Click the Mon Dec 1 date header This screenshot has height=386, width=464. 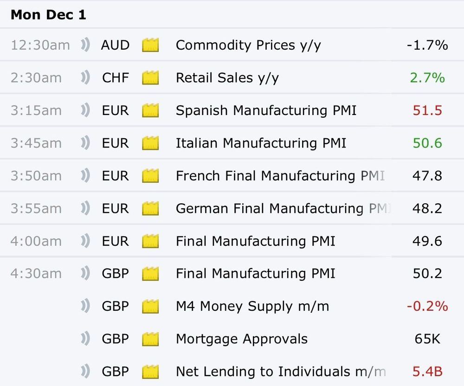point(48,15)
